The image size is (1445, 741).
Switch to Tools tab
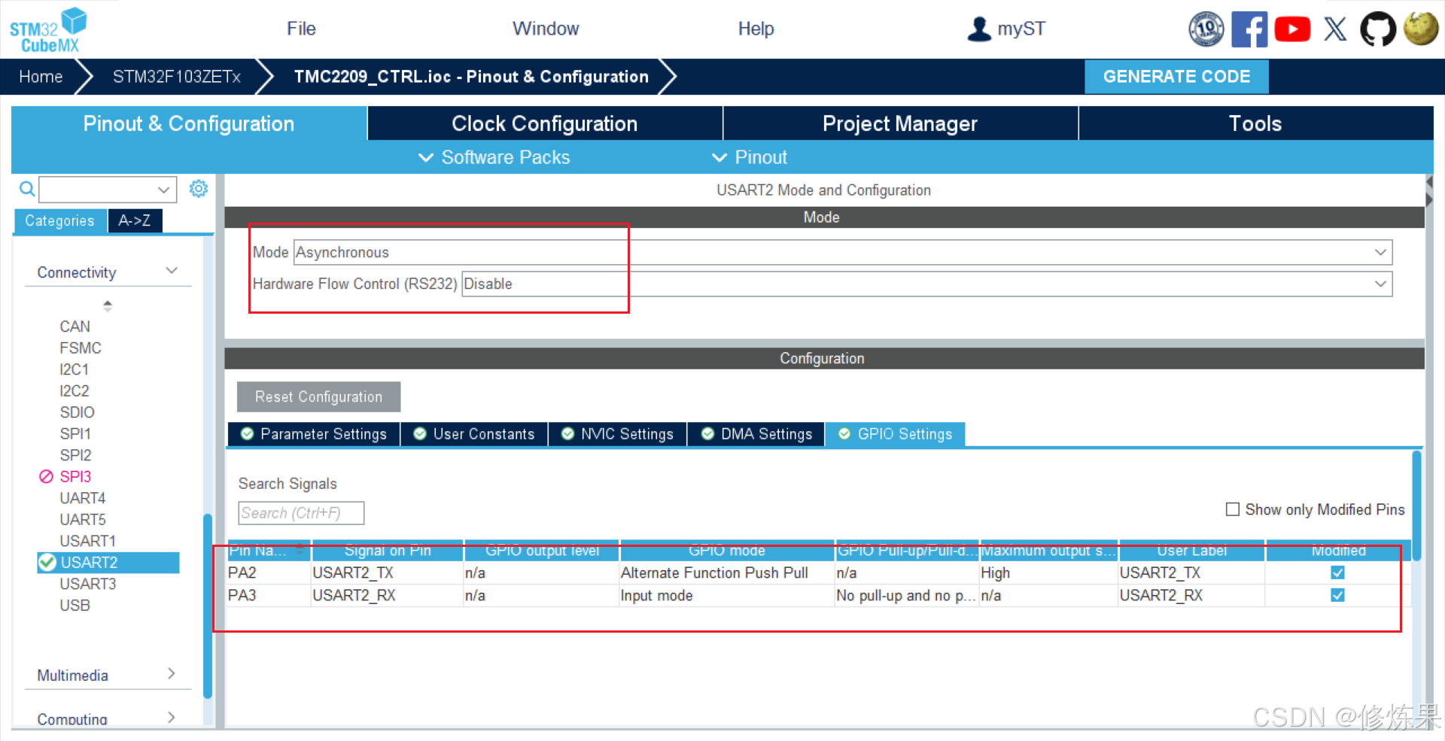(1255, 123)
